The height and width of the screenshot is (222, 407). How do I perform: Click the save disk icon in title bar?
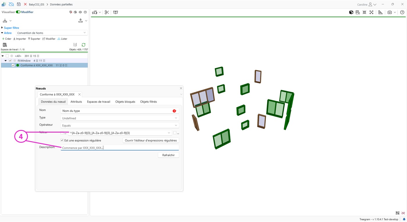tap(19, 4)
